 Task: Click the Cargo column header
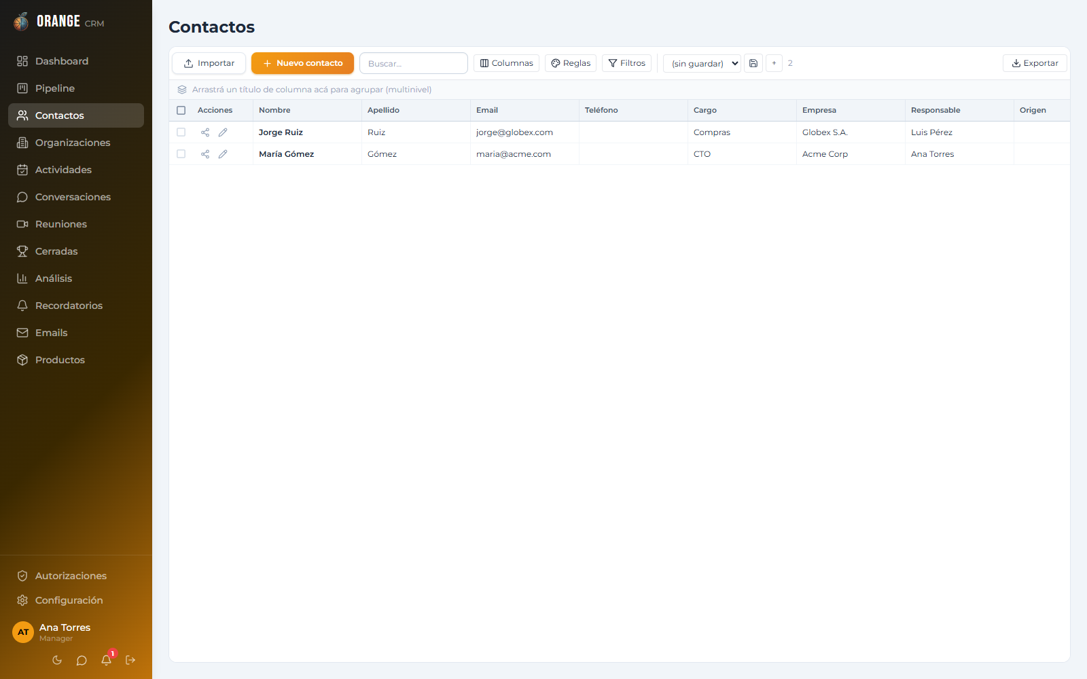click(742, 110)
